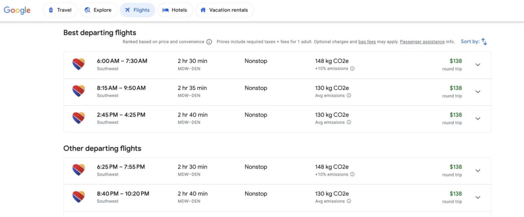
Task: Click Southwest logo on the 2:45 PM flight
Action: coord(78,118)
